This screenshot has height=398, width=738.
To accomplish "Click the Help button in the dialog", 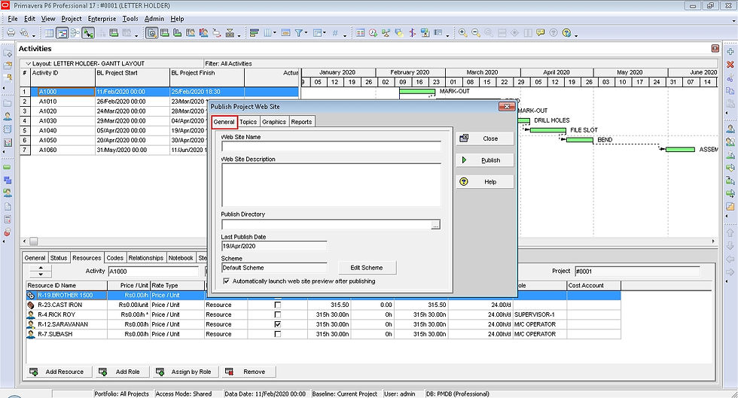I will click(485, 181).
